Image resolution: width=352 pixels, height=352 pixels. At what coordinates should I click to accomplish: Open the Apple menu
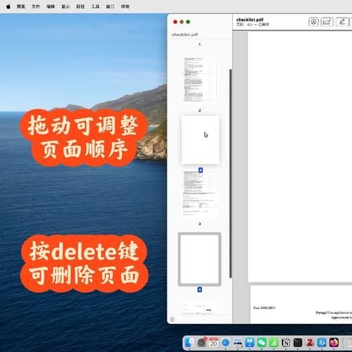point(8,6)
